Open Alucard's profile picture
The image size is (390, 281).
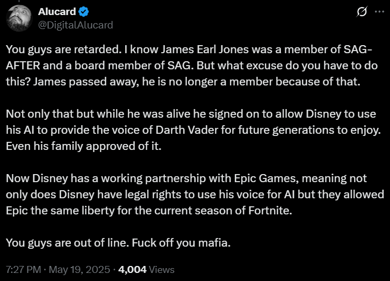coord(19,18)
